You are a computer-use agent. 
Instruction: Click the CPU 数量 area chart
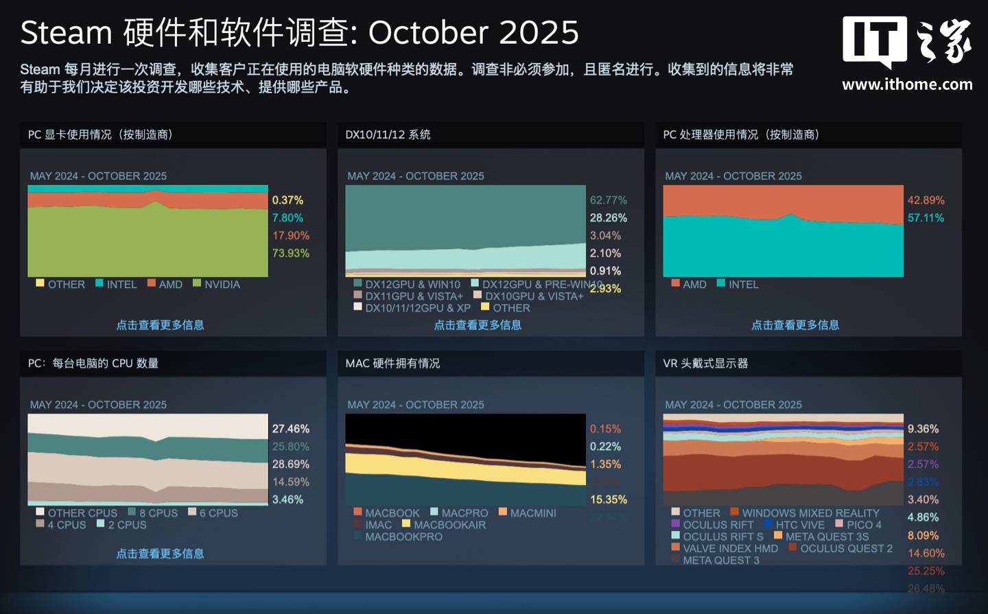pos(148,460)
